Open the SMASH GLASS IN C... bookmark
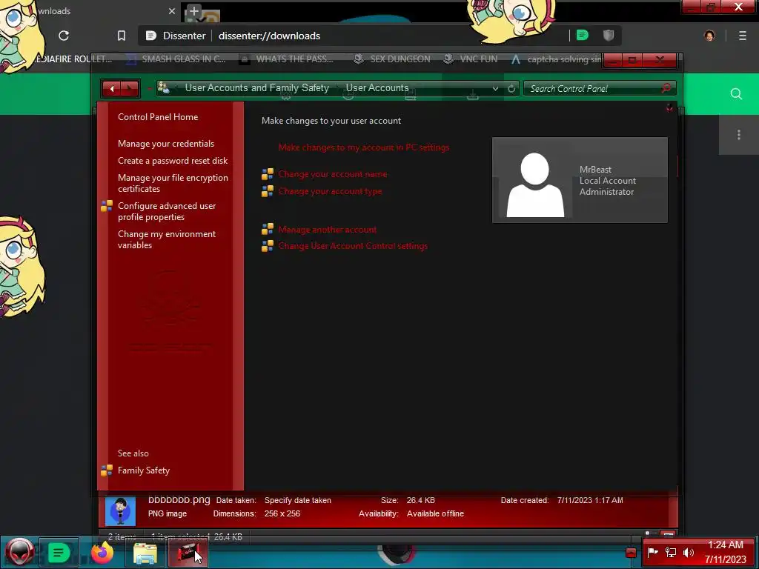Viewport: 759px width, 569px height. coord(176,59)
